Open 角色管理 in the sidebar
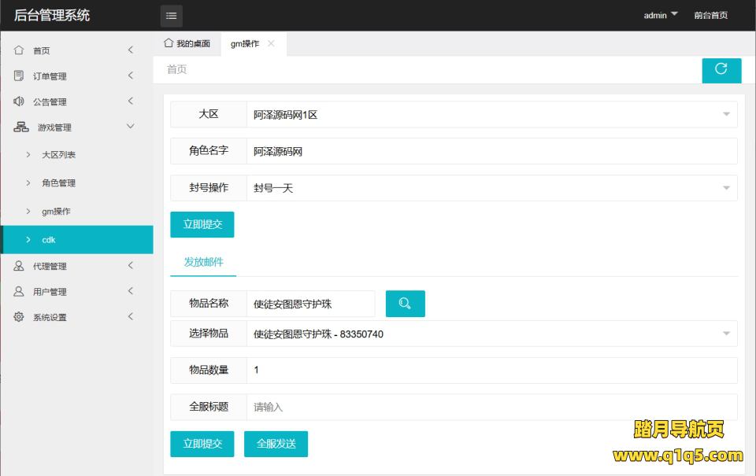This screenshot has height=476, width=756. pos(59,183)
